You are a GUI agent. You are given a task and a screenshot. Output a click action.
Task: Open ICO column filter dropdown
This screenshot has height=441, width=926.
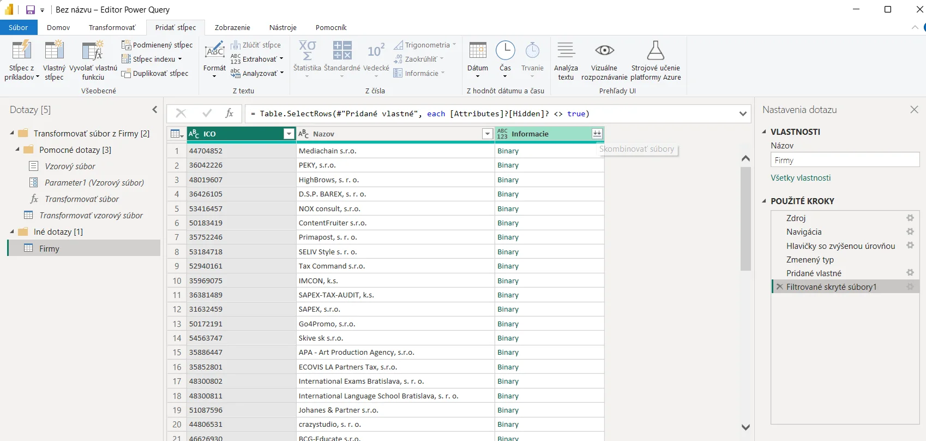click(289, 134)
